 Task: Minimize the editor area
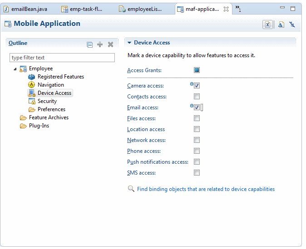pyautogui.click(x=282, y=7)
